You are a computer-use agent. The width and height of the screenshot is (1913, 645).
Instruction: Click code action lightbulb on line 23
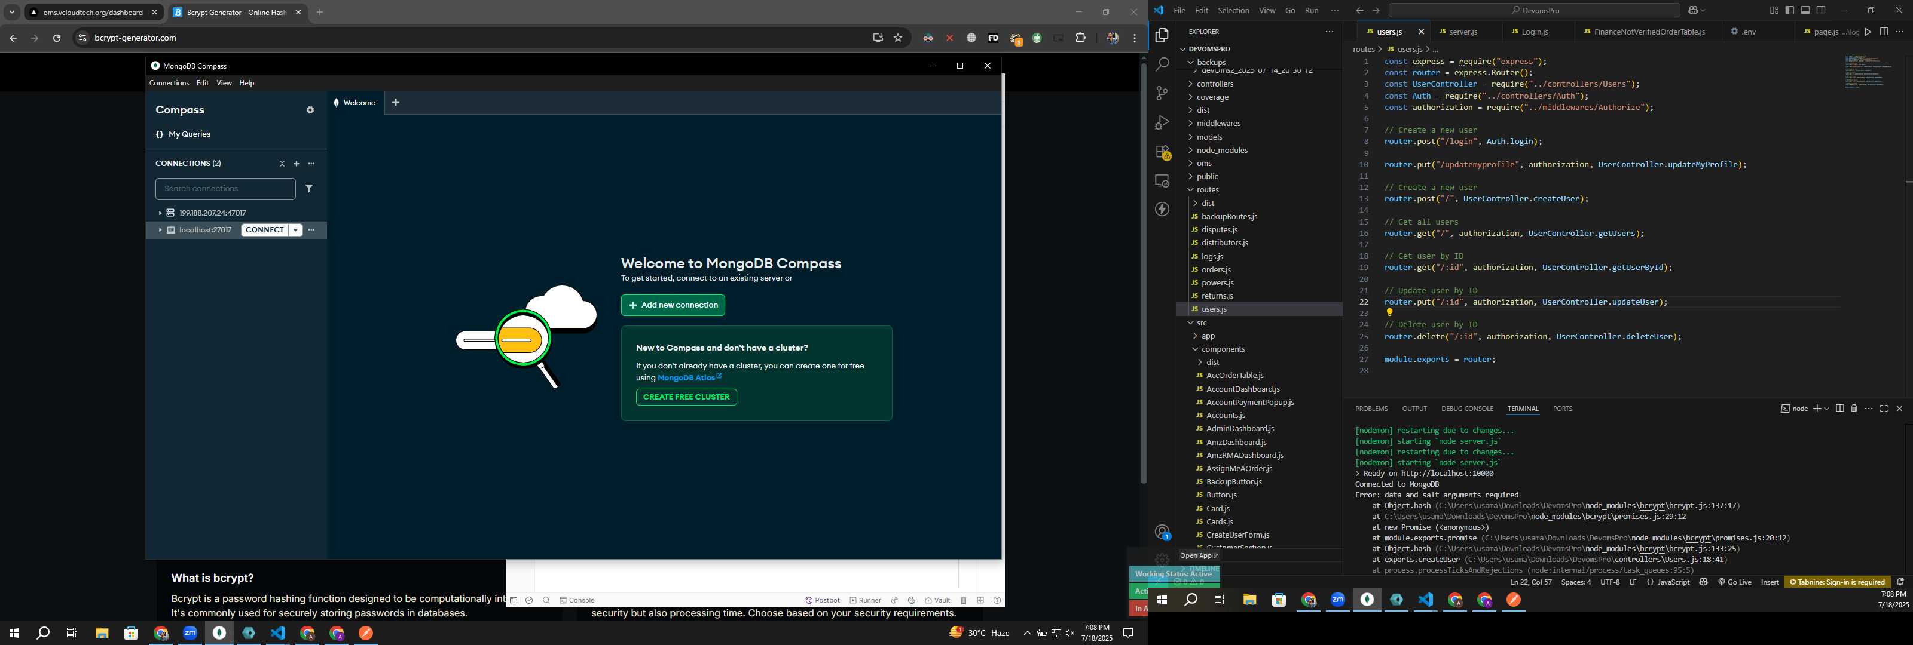point(1389,313)
